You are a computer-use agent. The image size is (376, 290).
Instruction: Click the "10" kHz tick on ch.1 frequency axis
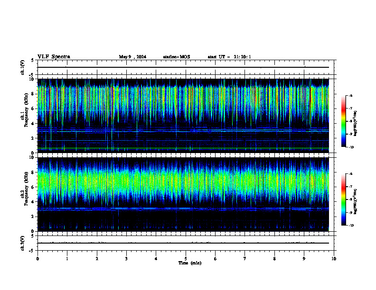[x=33, y=79]
